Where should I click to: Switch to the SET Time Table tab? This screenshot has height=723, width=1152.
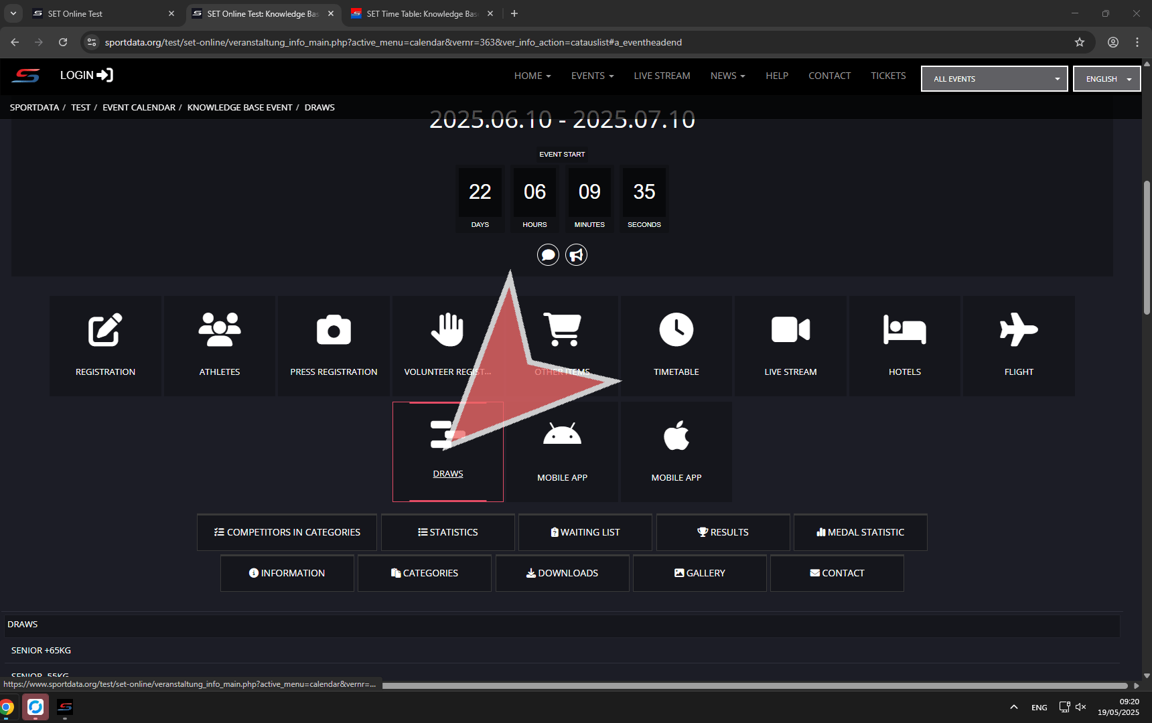[x=422, y=13]
